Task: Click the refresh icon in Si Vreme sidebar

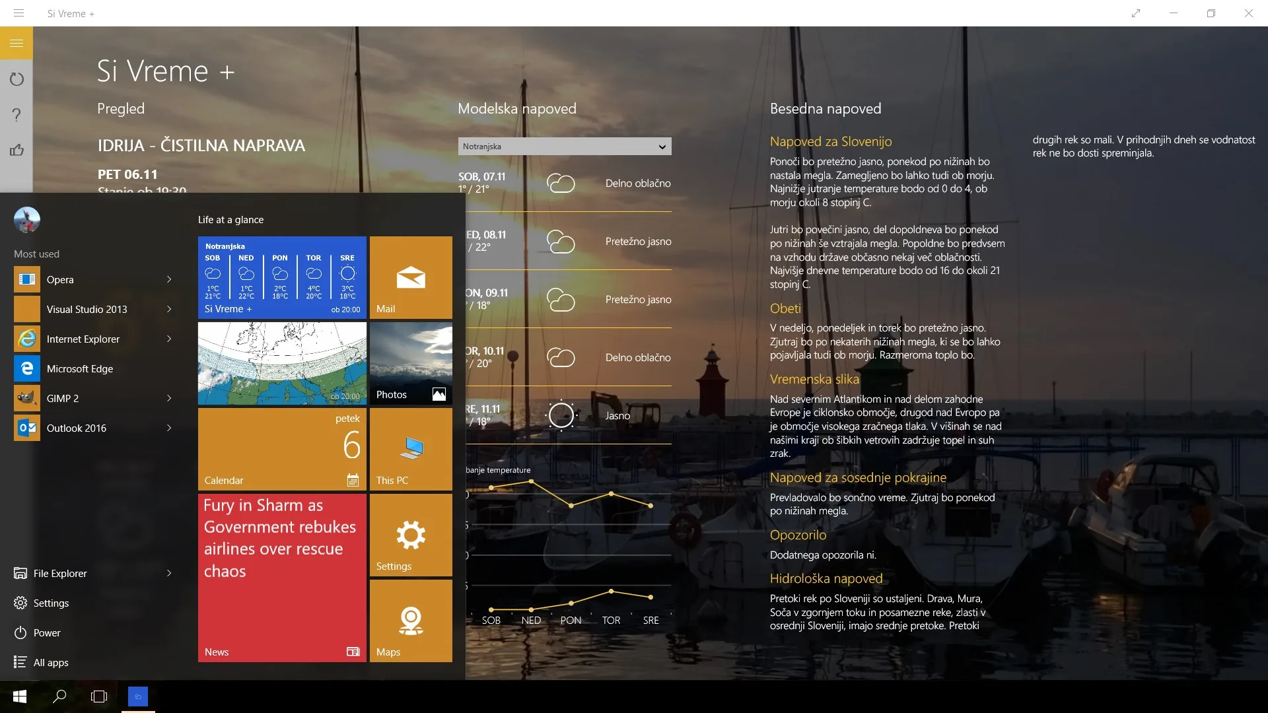Action: tap(17, 79)
